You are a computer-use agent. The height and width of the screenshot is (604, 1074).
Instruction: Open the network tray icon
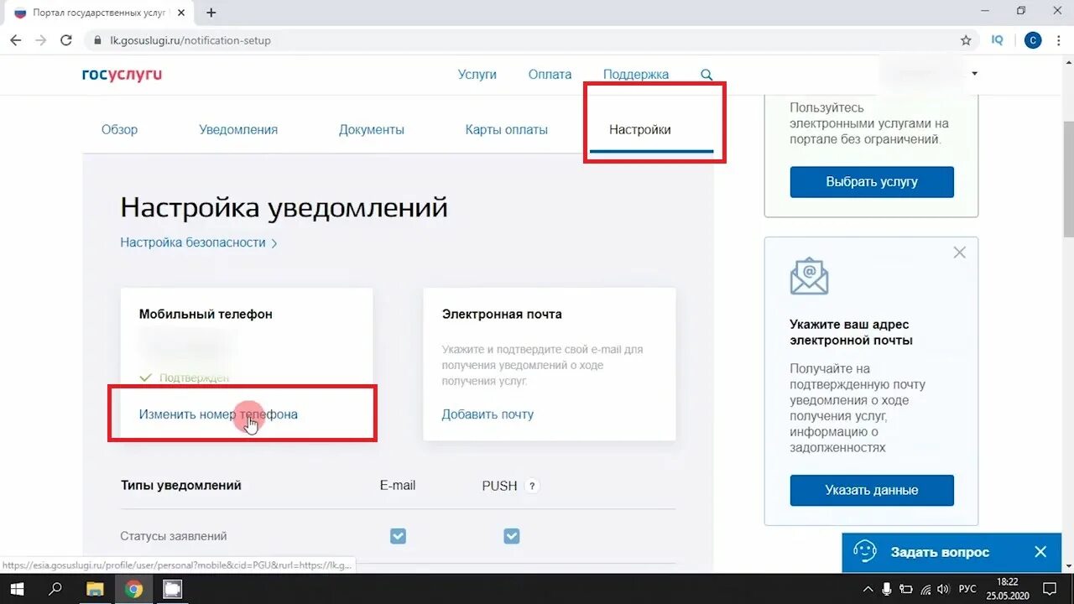tap(925, 589)
